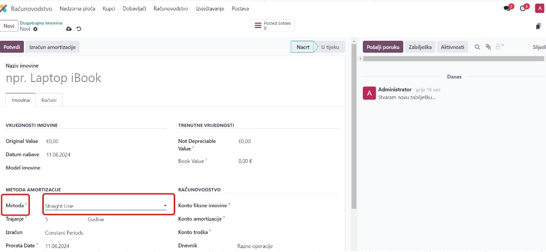Open the chat messages icon with badge
Image resolution: width=546 pixels, height=252 pixels.
coord(507,8)
